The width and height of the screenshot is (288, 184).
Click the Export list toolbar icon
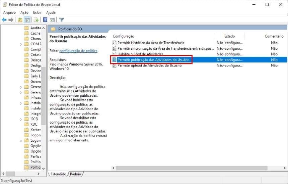36,20
